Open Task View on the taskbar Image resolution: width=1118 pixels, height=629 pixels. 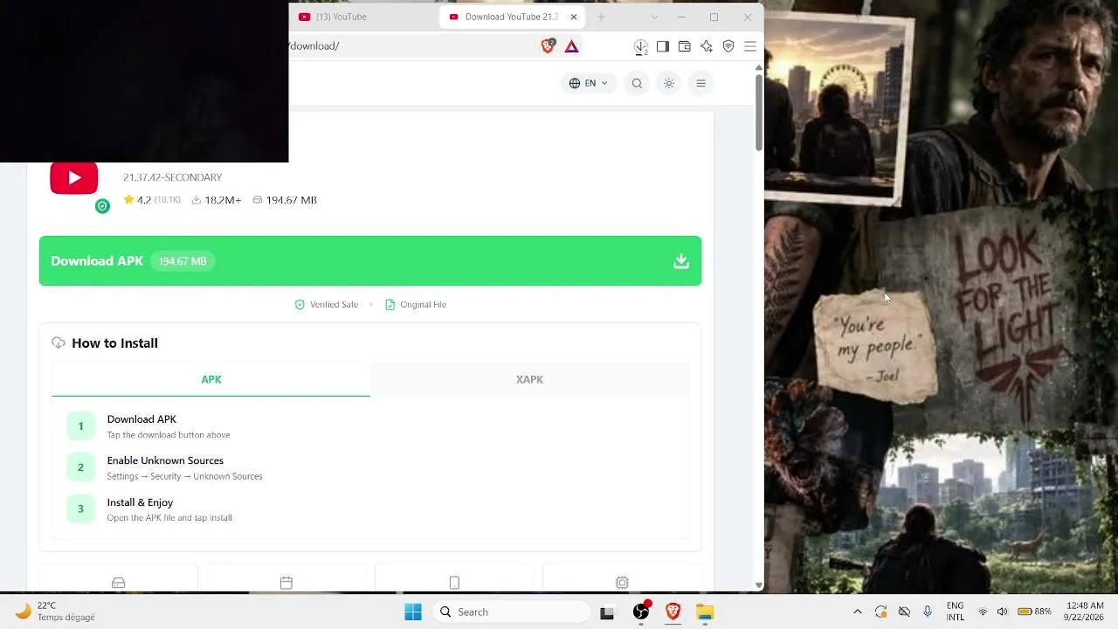coord(607,612)
